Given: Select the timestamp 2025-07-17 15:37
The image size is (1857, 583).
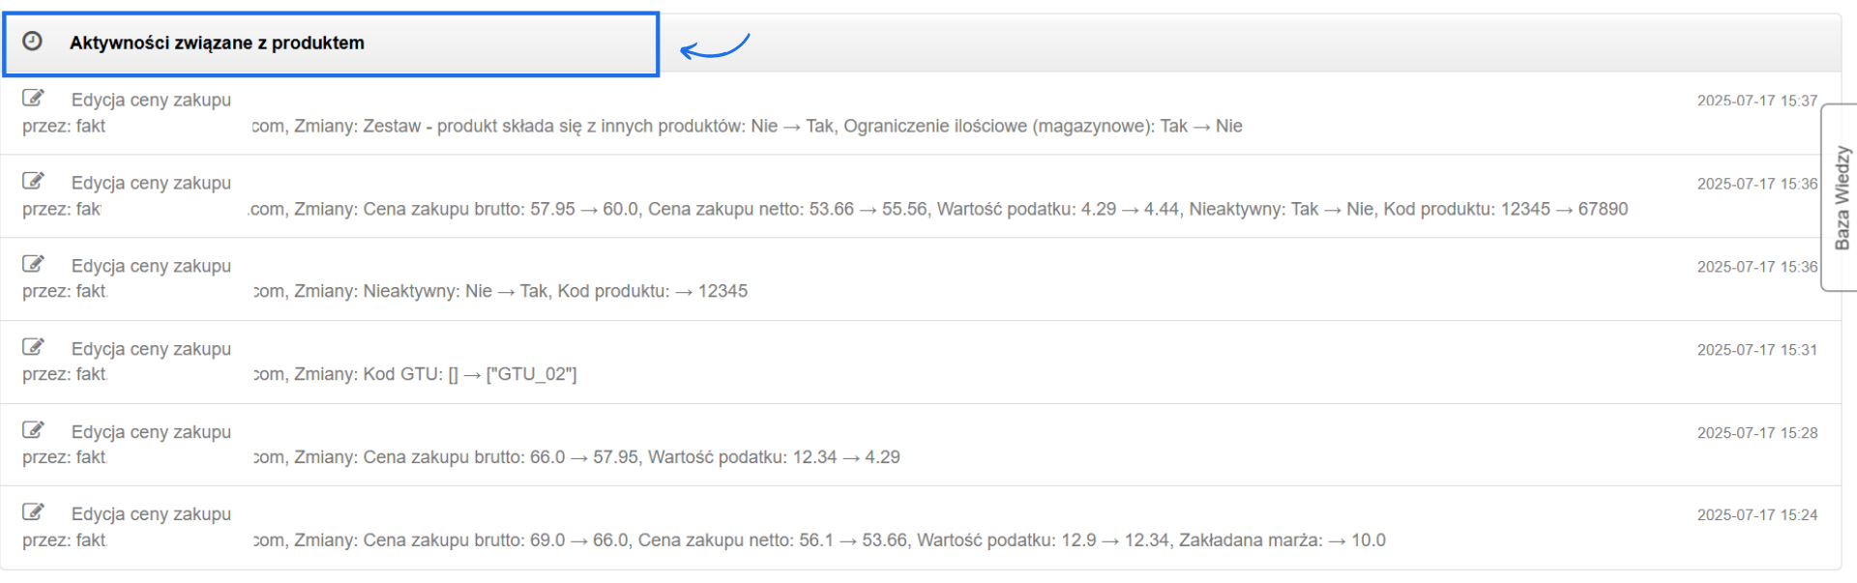Looking at the screenshot, I should 1756,100.
